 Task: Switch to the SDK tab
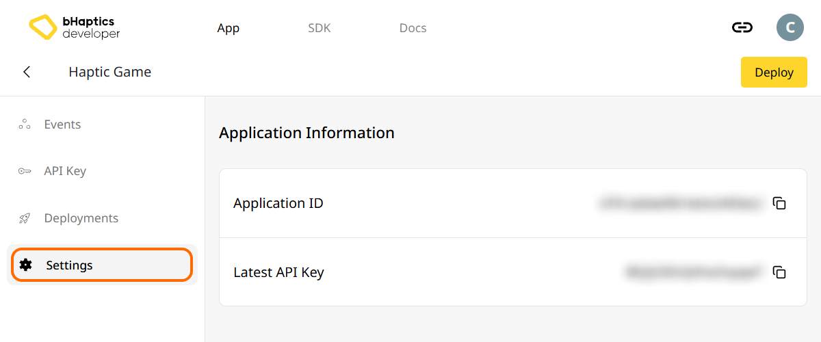pyautogui.click(x=320, y=28)
